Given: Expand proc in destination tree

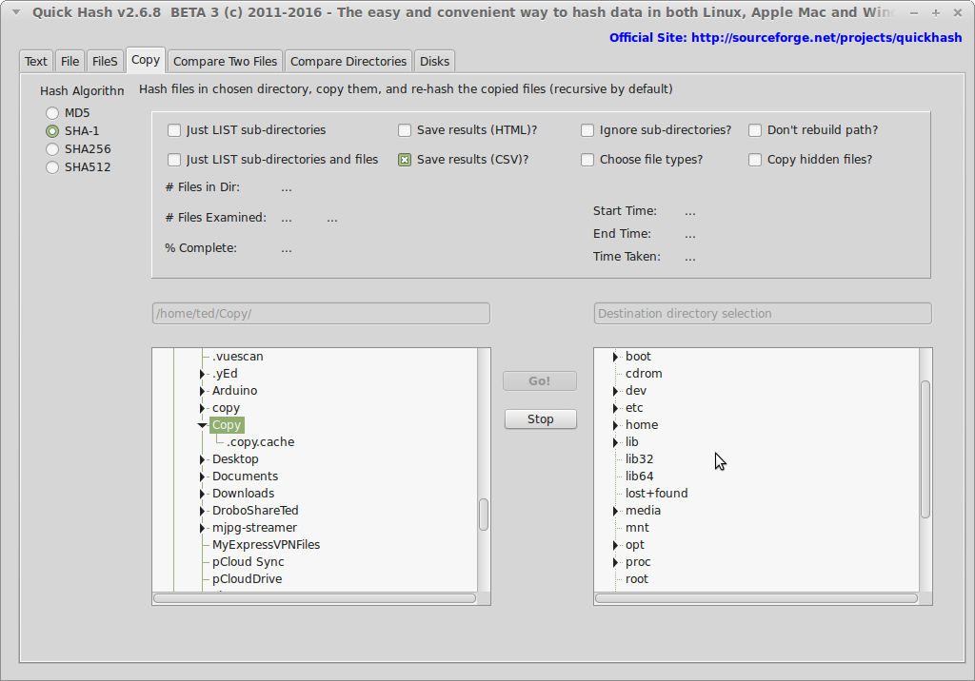Looking at the screenshot, I should [x=615, y=562].
